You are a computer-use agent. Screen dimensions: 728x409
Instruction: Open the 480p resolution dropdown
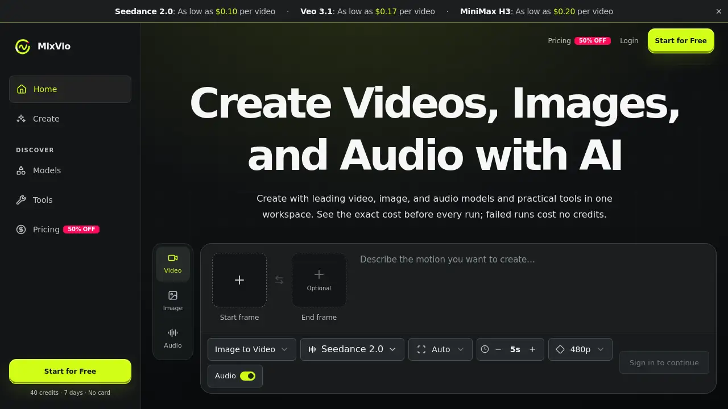coord(580,349)
